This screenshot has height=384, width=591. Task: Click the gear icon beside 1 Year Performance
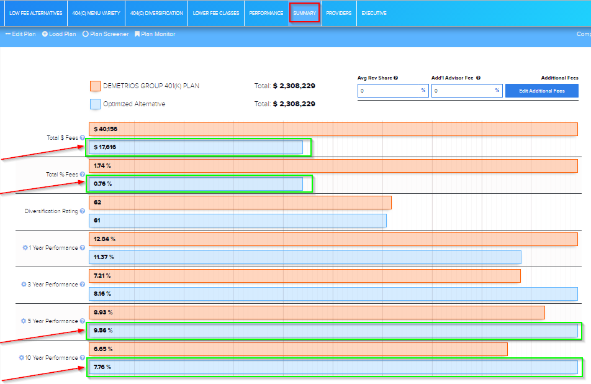tap(25, 248)
